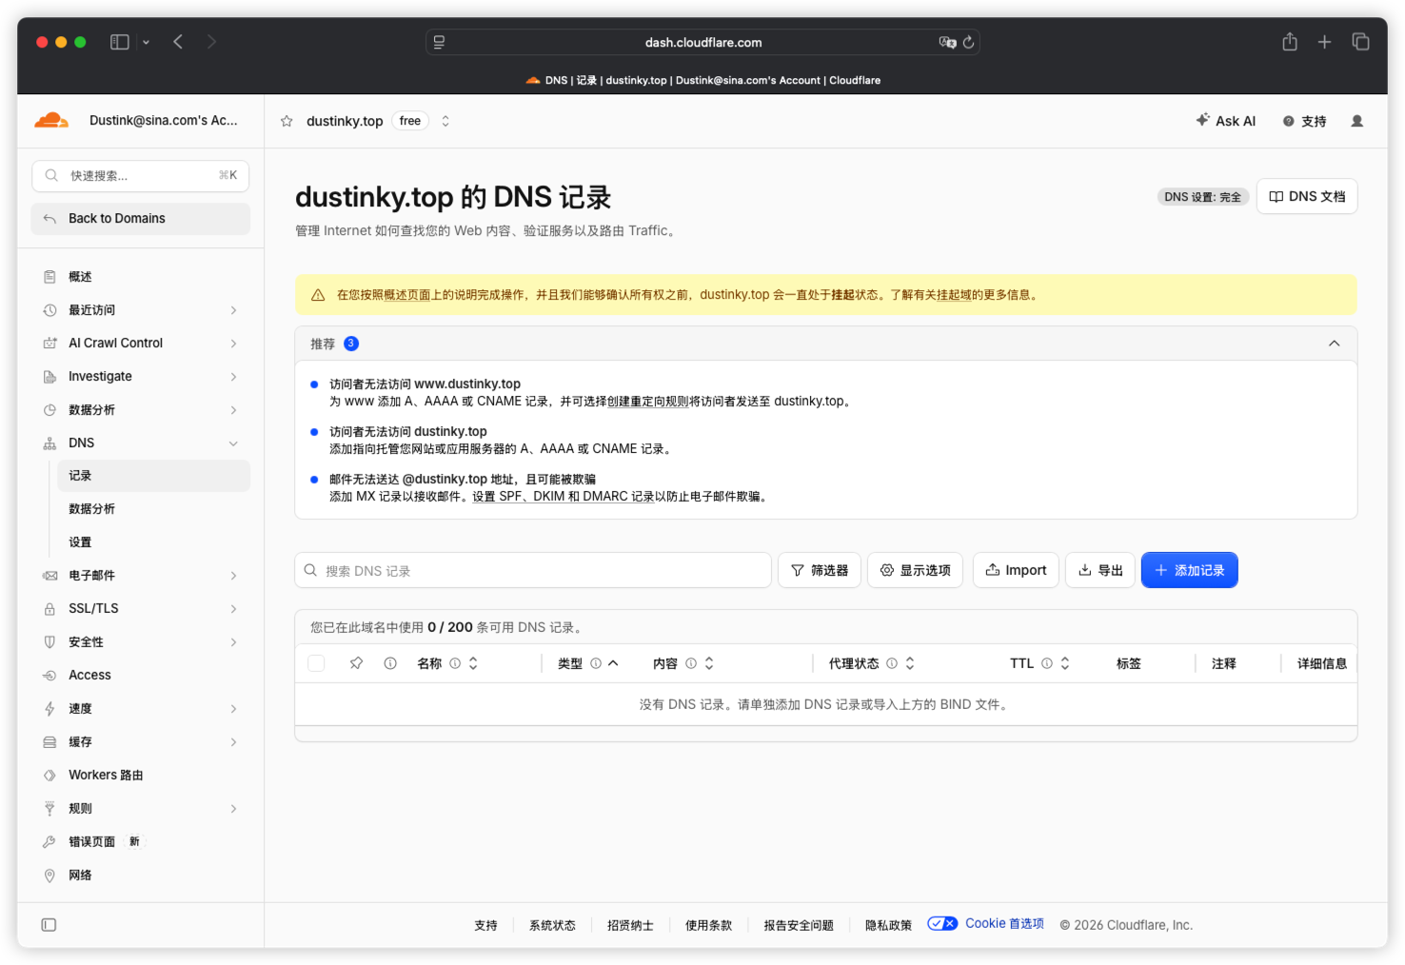Click the Ask AI sparkle icon
The image size is (1405, 965).
coord(1203,120)
